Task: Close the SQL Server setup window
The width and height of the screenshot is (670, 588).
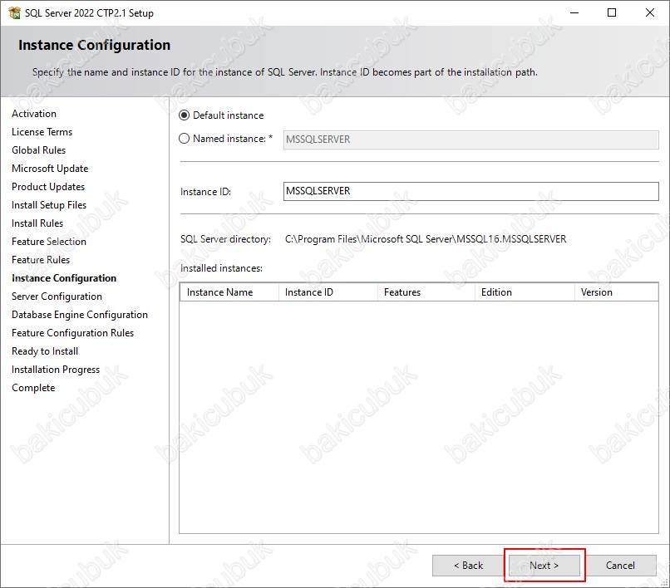Action: pos(649,12)
